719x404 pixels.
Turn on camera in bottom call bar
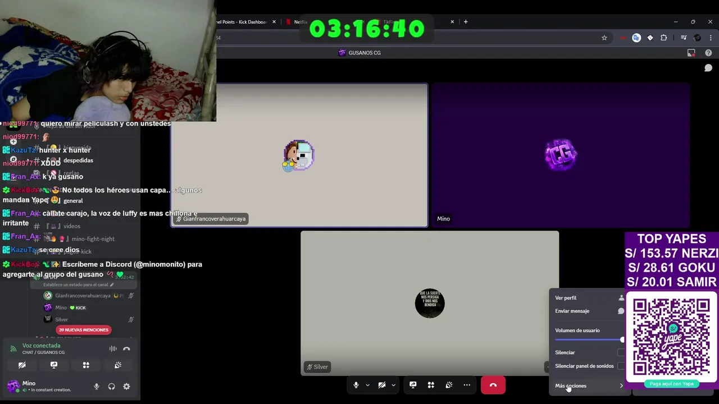point(381,385)
